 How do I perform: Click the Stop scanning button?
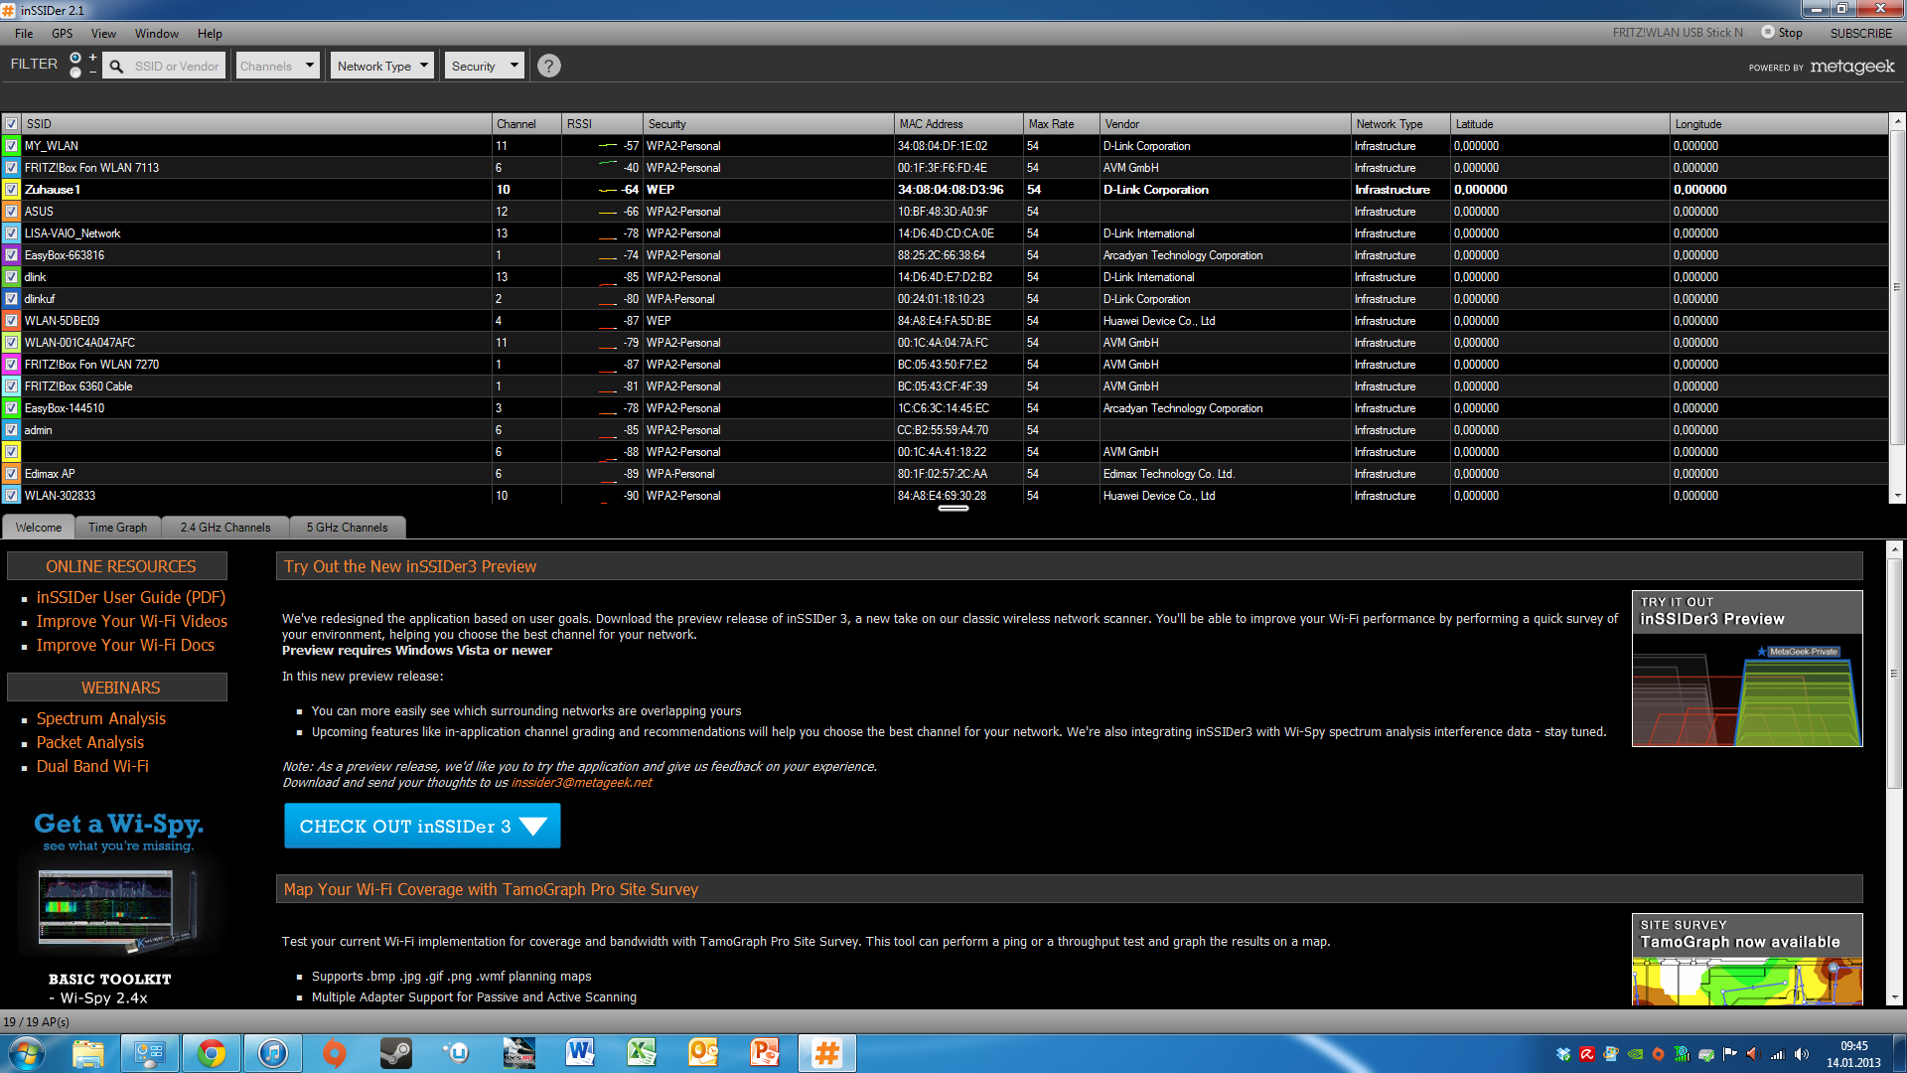pos(1782,33)
